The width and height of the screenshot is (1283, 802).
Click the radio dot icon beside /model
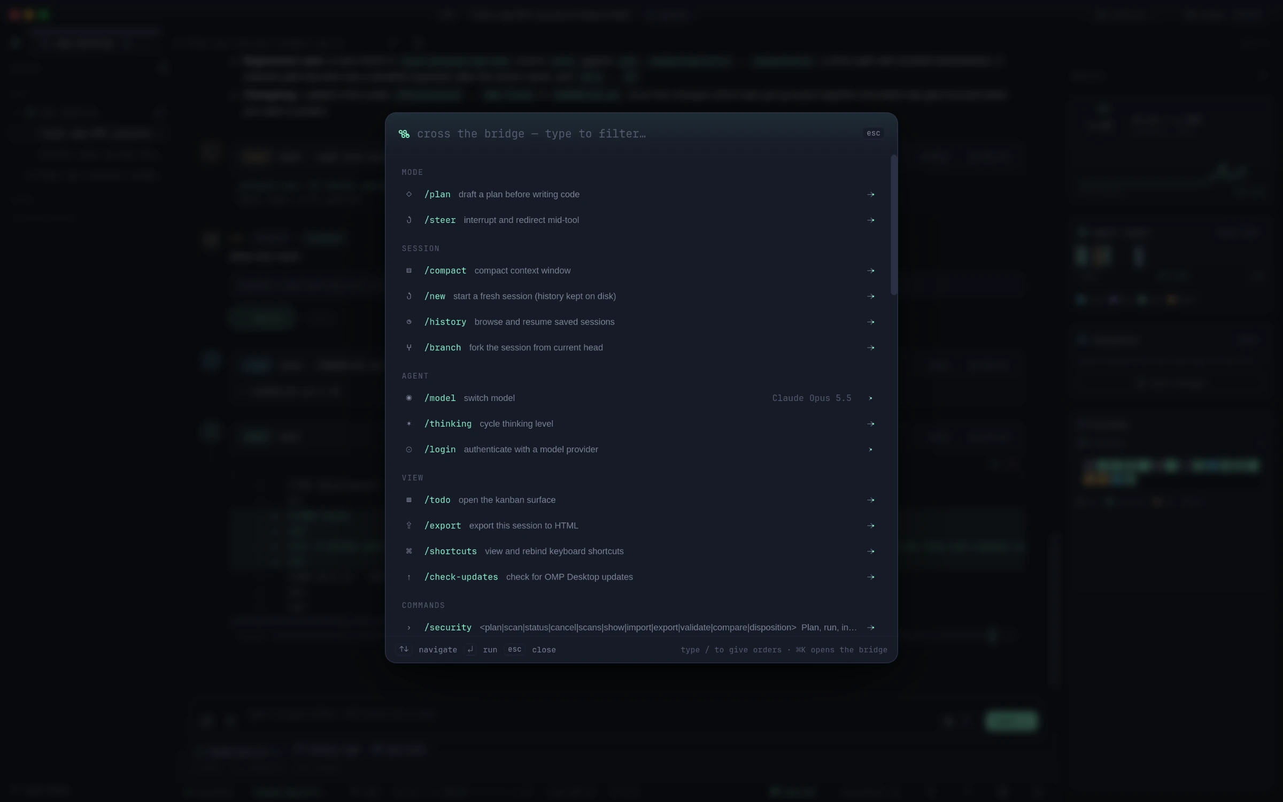(x=409, y=398)
